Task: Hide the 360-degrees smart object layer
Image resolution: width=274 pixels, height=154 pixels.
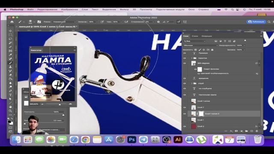Action: (x=185, y=63)
